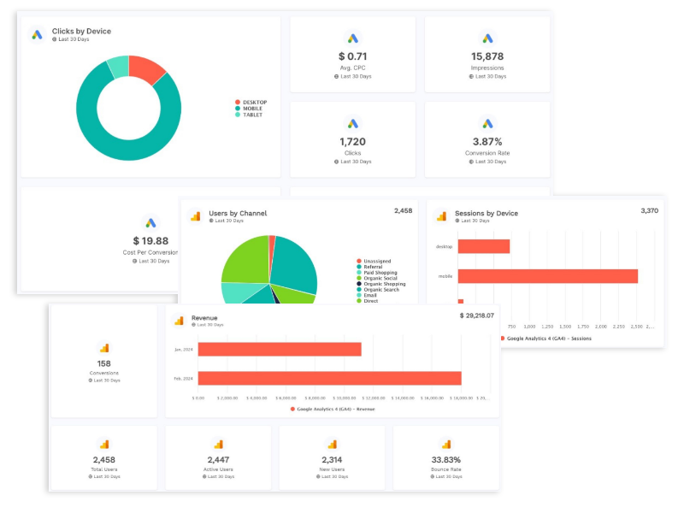Toggle the Referral legend item in pie chart

click(373, 267)
